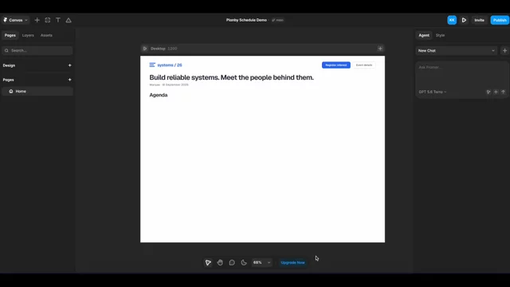510x287 pixels.
Task: Click the hamburger menu icon on canvas
Action: 152,65
